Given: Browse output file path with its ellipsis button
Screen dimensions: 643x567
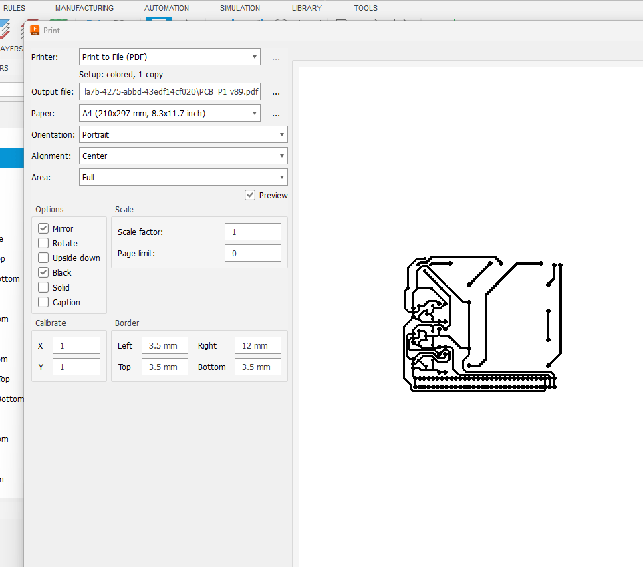Looking at the screenshot, I should pos(275,93).
